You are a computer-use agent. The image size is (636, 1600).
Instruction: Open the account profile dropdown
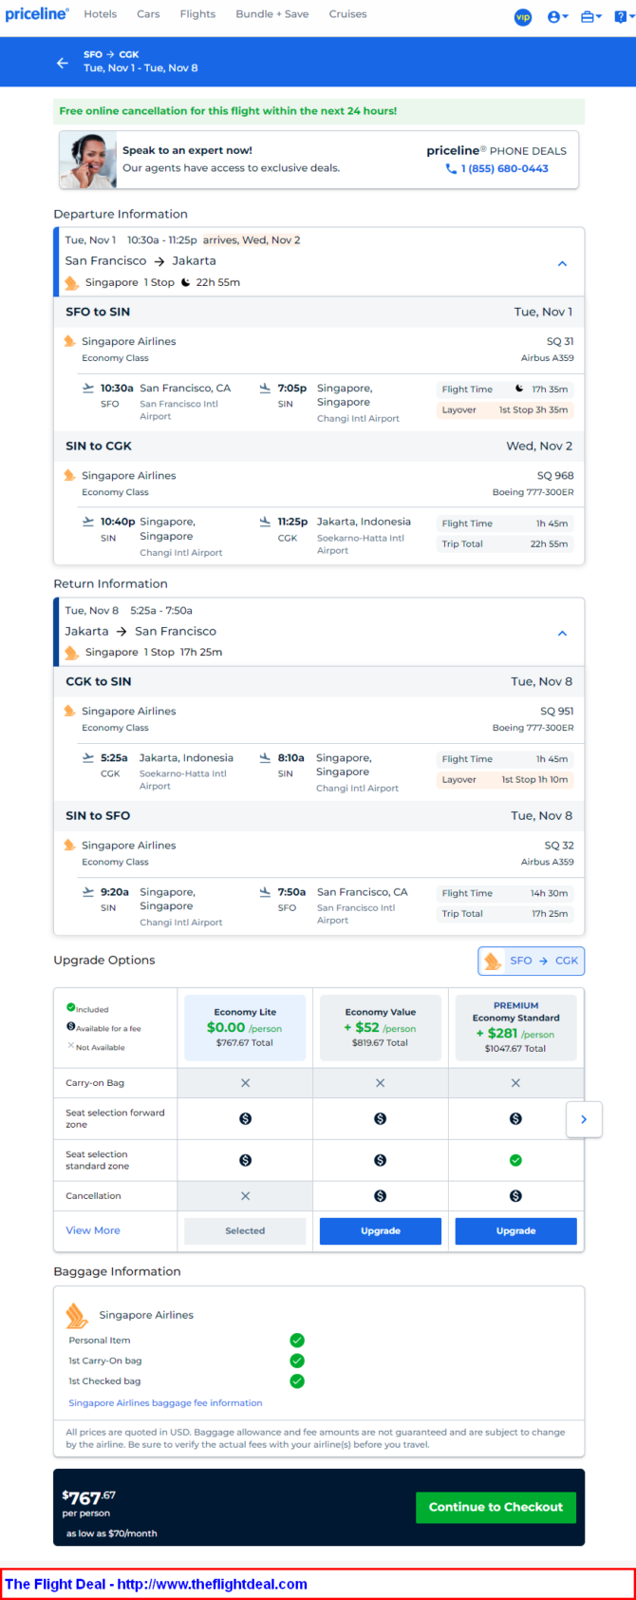[557, 17]
